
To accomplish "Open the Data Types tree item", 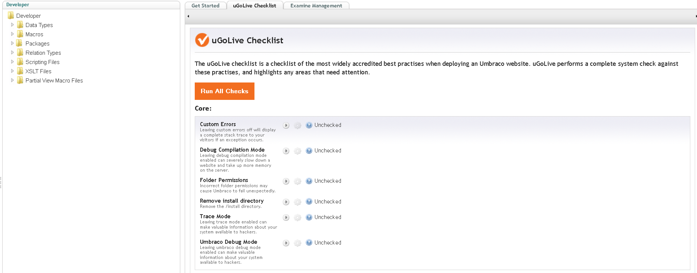I will point(39,25).
